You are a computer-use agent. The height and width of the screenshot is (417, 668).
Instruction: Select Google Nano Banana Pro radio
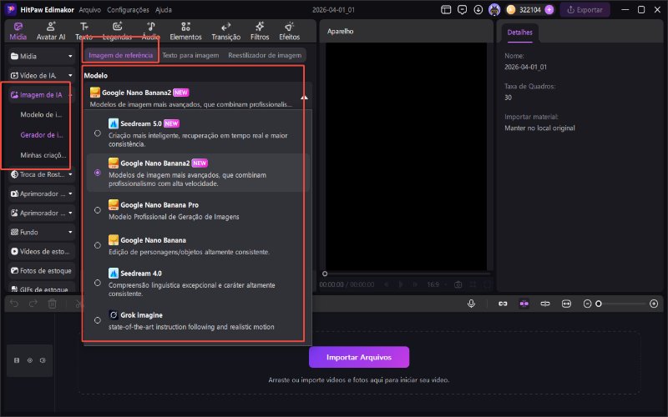click(x=98, y=210)
